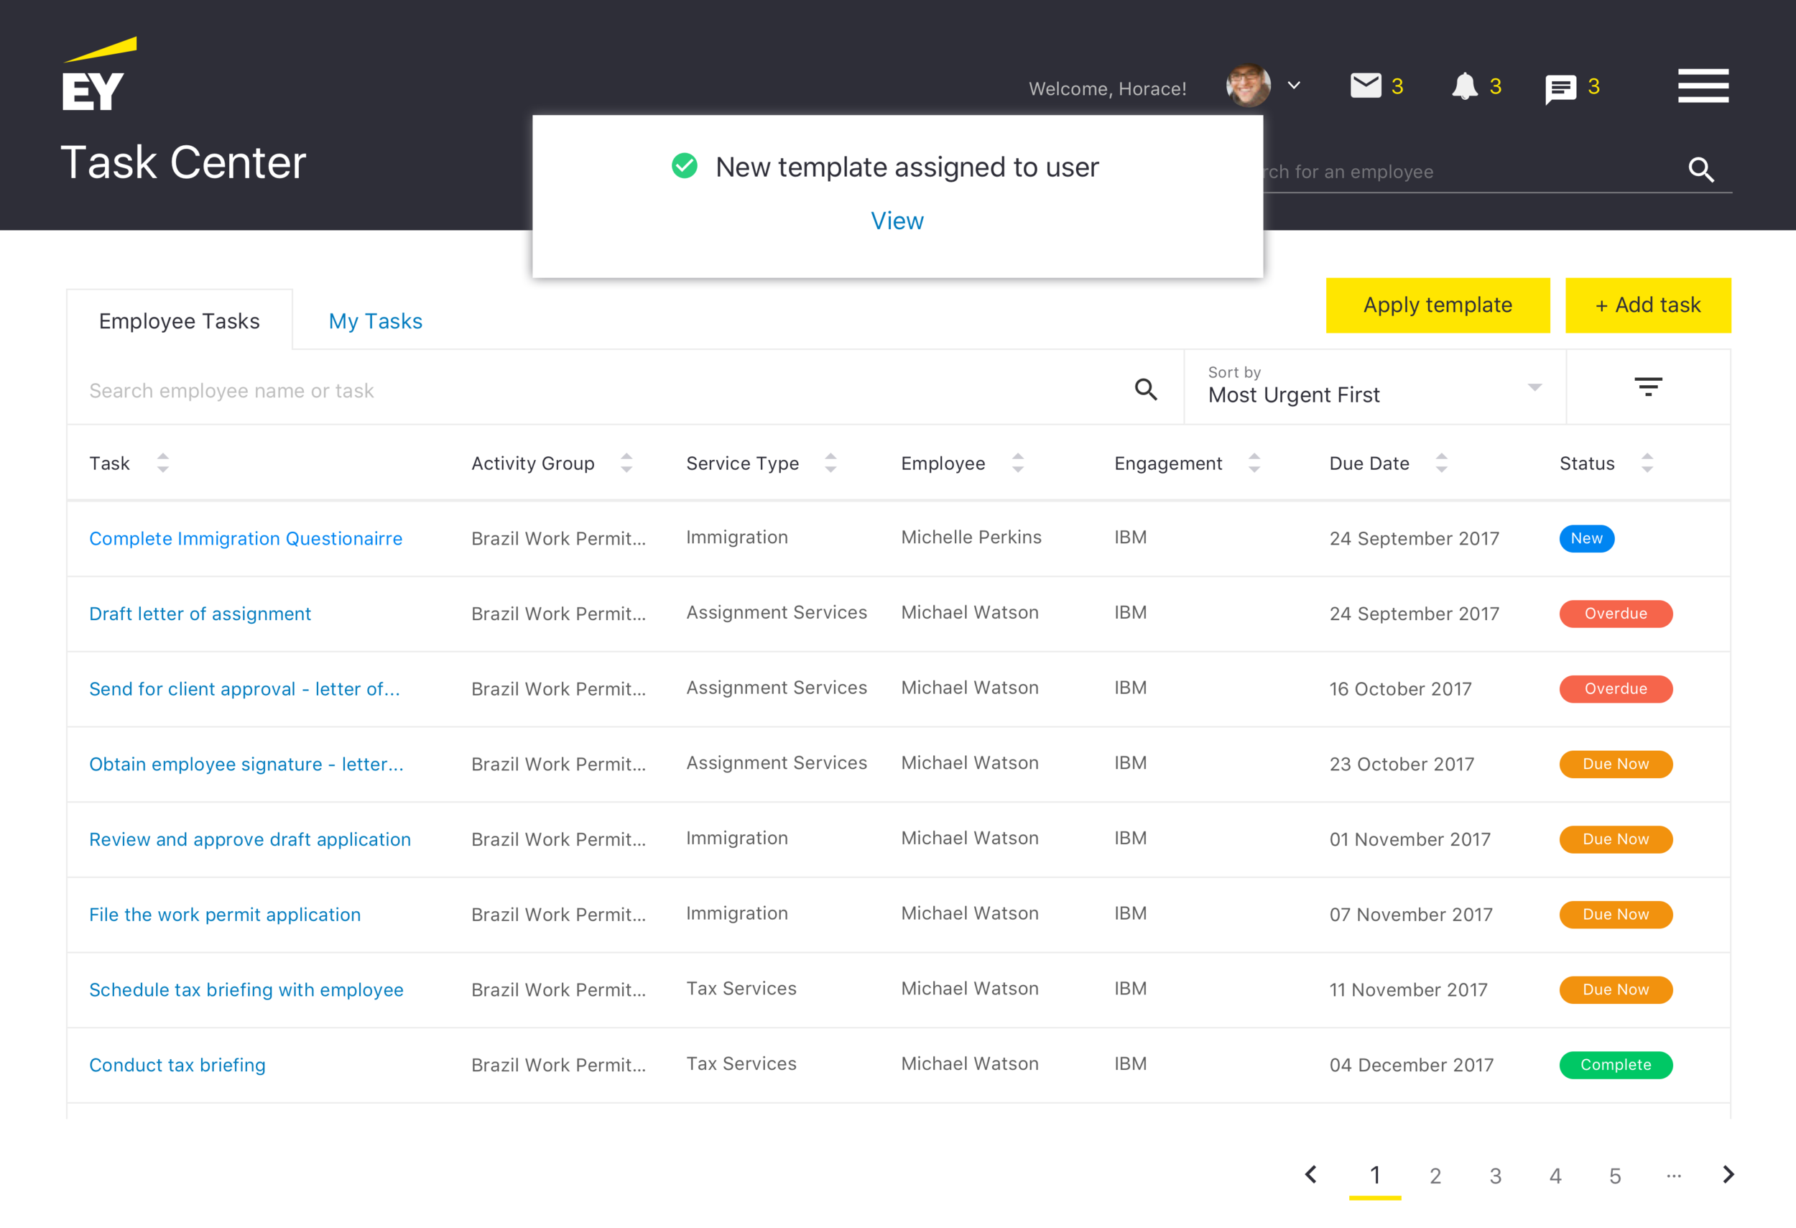Toggle sorting on the Status column

click(1649, 463)
